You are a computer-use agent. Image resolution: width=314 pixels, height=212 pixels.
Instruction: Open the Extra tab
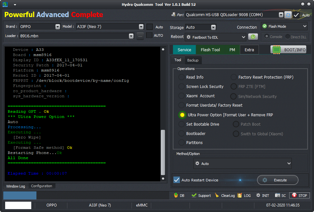pyautogui.click(x=249, y=50)
